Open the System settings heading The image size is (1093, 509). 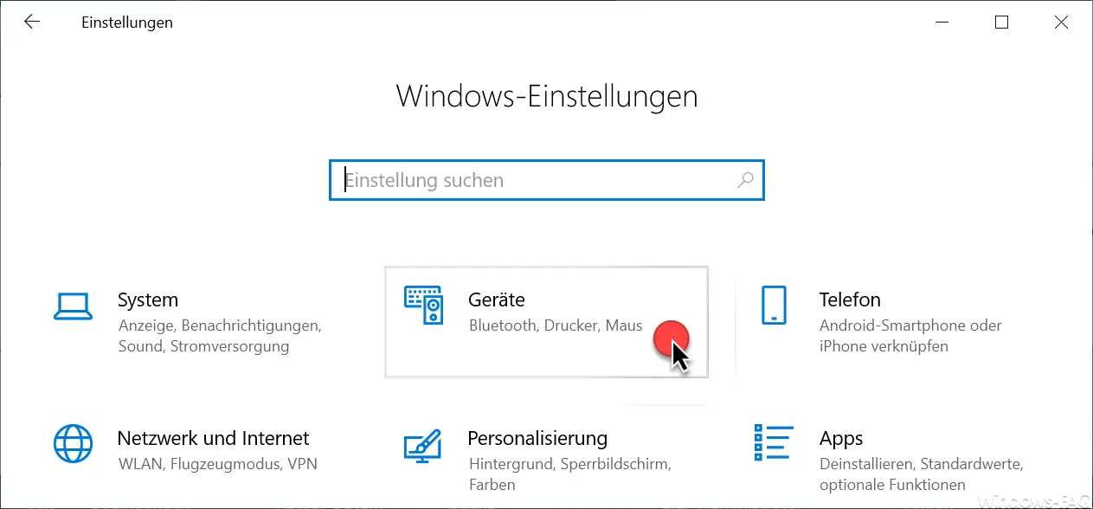tap(148, 300)
